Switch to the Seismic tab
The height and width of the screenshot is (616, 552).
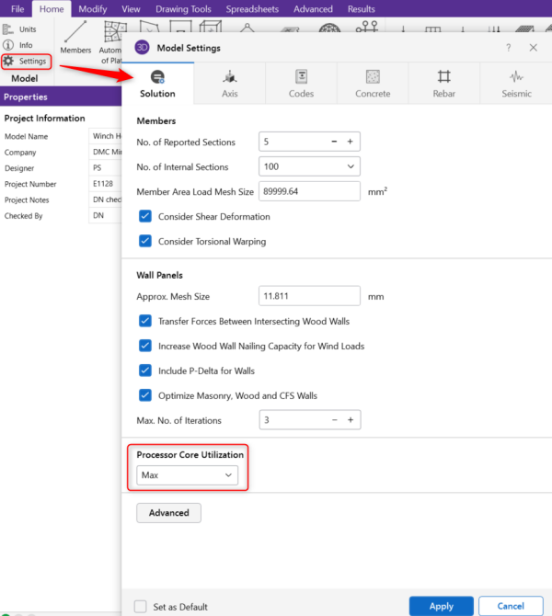point(516,84)
